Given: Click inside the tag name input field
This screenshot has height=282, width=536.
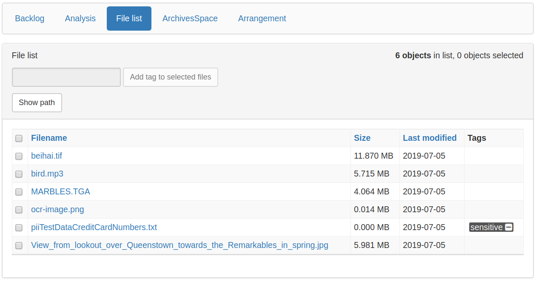Looking at the screenshot, I should pos(66,77).
